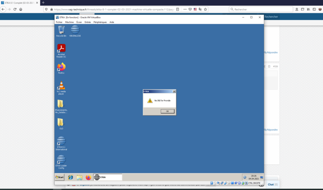Image resolution: width=323 pixels, height=190 pixels.
Task: Click OK in the ETKA warning dialog
Action: 168,111
